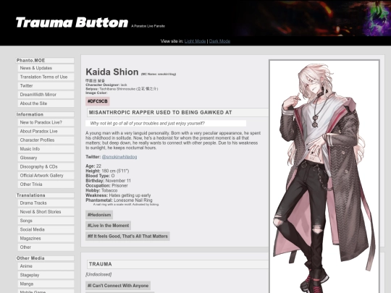
Task: Click the Kaida Shion name heading
Action: (112, 72)
